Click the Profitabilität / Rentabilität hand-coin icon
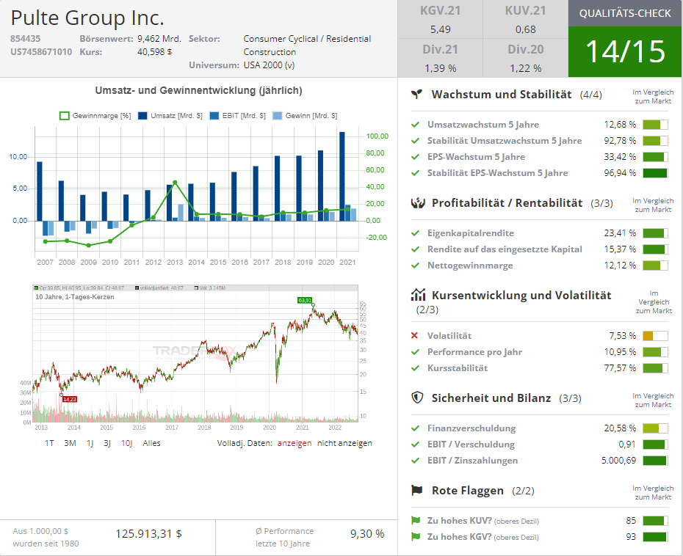Image resolution: width=683 pixels, height=556 pixels. pos(417,203)
